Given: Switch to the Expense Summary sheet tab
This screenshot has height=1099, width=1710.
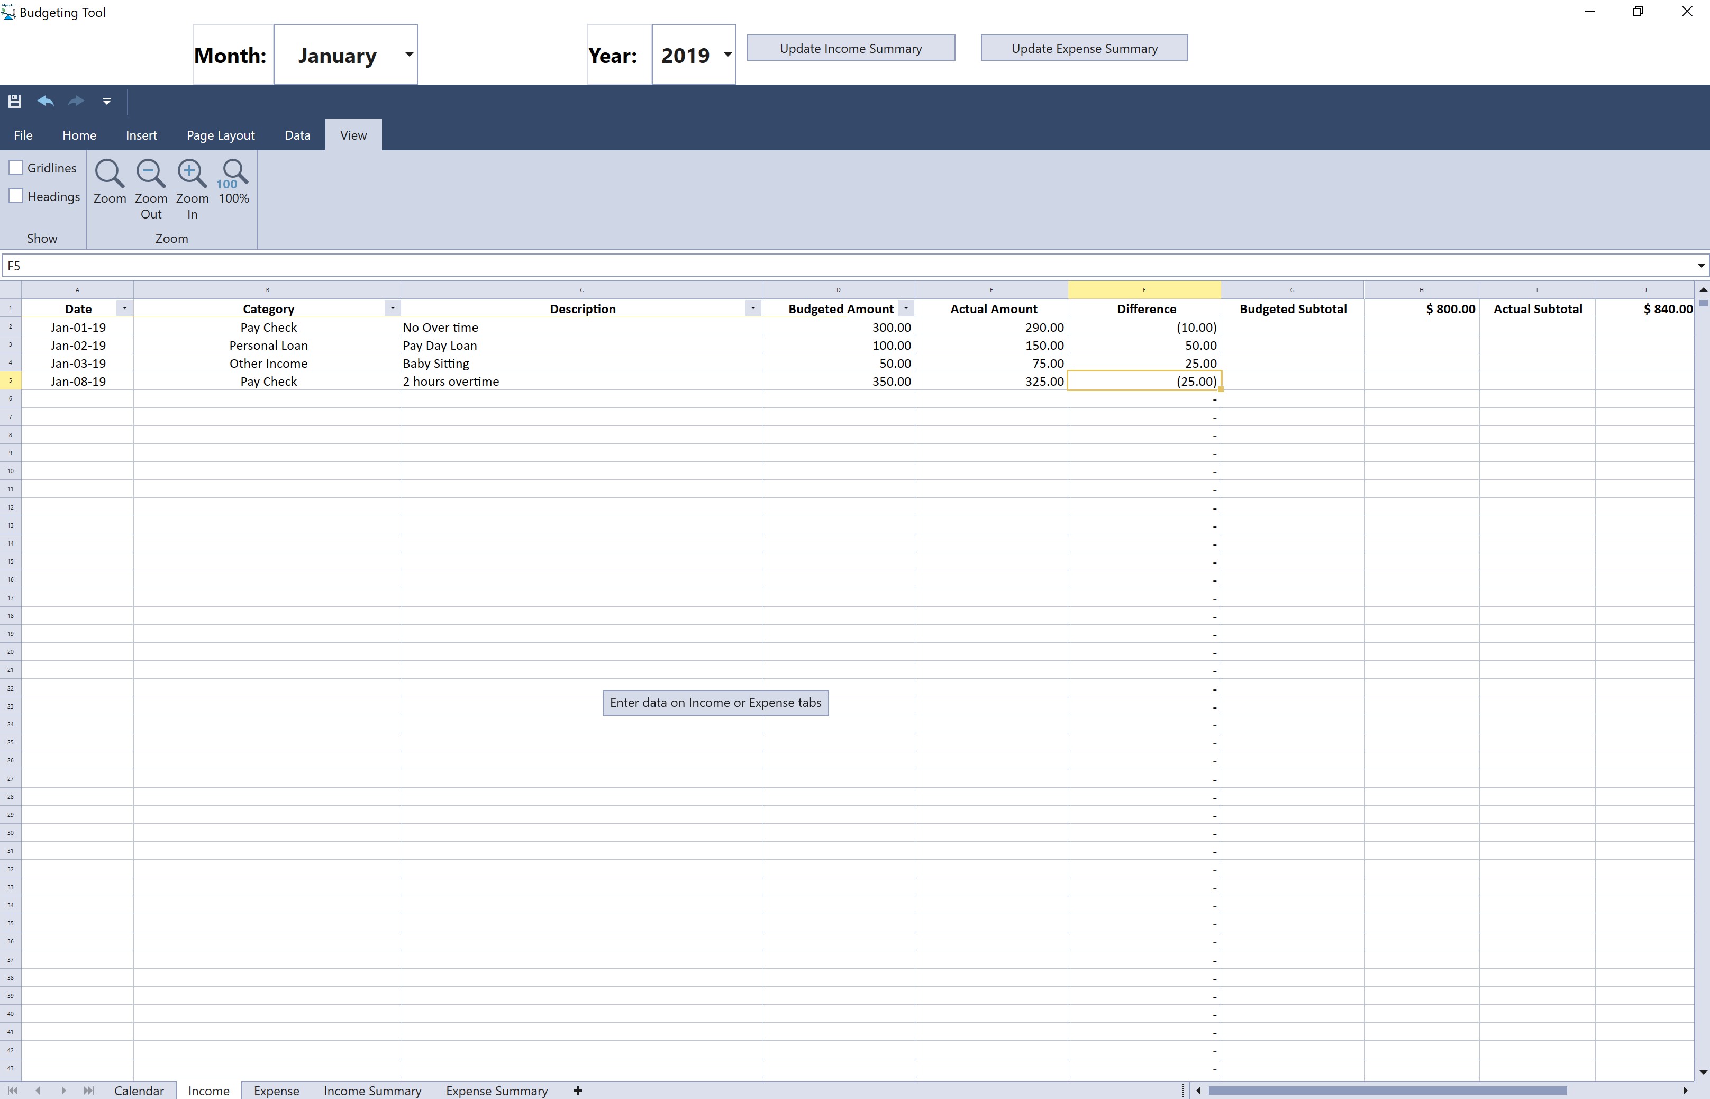Looking at the screenshot, I should tap(496, 1091).
